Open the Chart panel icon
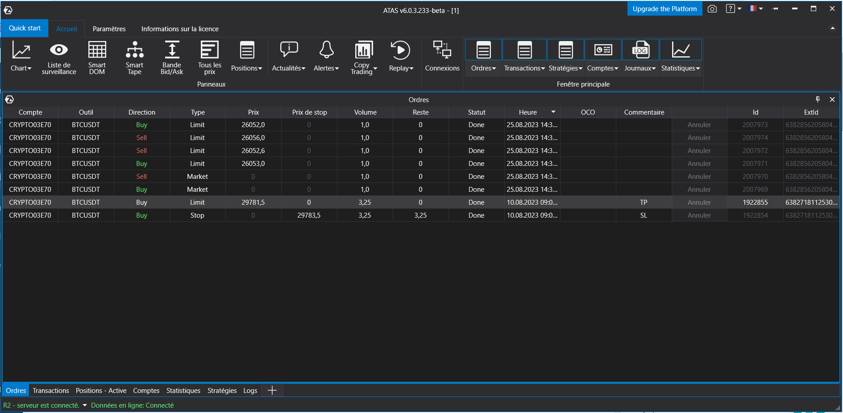Screen dimensions: 843x413 point(21,50)
